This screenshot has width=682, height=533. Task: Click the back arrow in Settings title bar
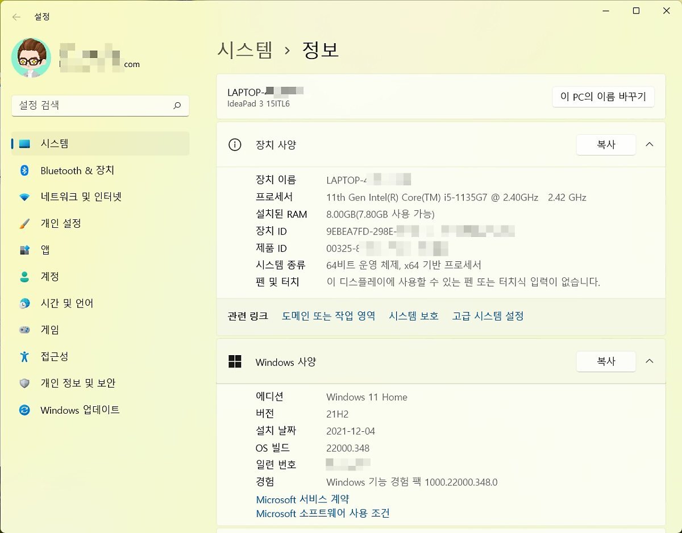[16, 17]
